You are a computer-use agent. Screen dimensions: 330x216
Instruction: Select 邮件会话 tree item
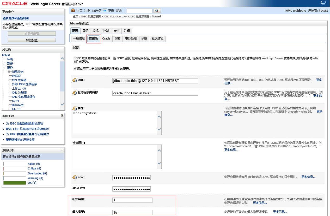(18, 105)
